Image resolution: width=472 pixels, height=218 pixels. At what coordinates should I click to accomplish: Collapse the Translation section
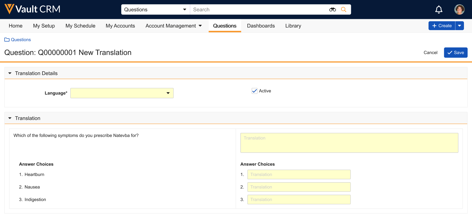click(10, 118)
